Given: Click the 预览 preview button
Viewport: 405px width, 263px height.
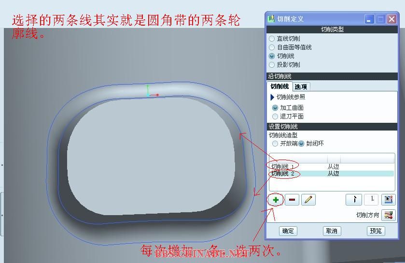Looking at the screenshot, I should click(x=376, y=231).
